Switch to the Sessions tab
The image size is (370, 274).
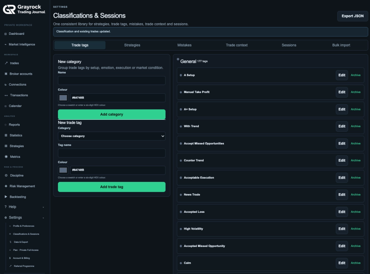pos(289,45)
